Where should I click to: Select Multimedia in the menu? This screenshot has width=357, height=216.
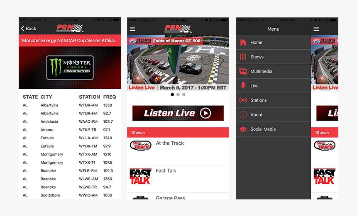273,71
